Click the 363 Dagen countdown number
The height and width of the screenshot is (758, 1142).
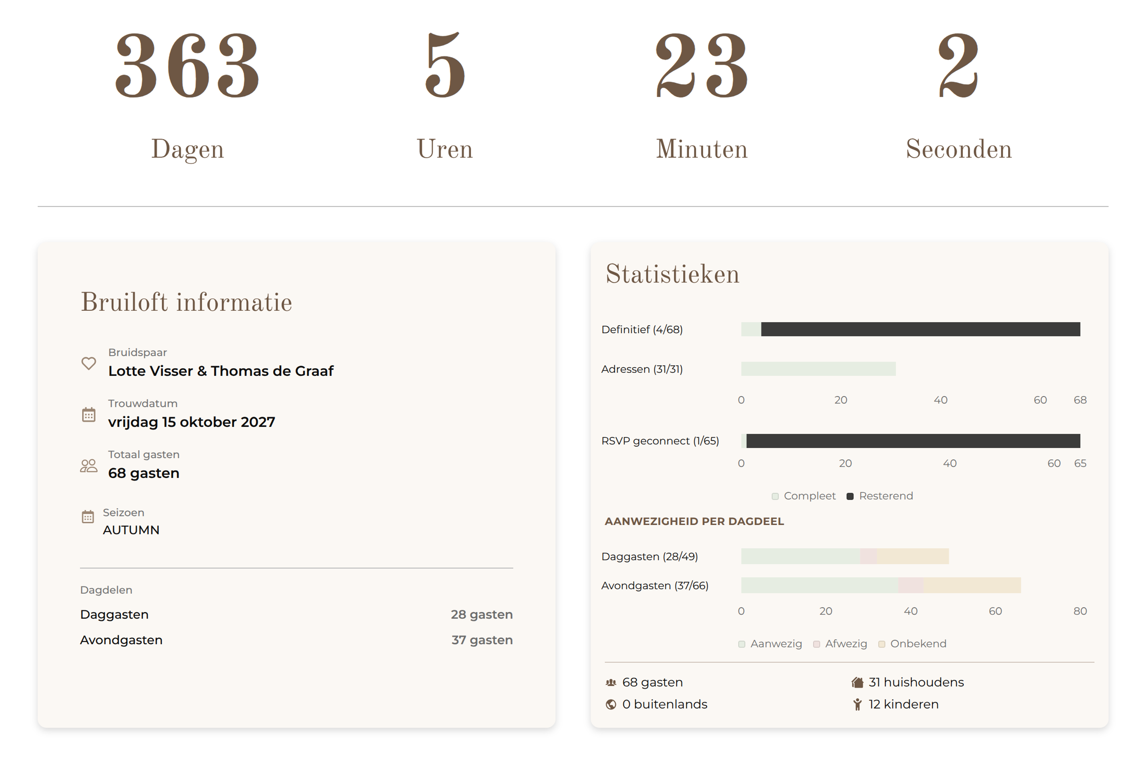188,65
